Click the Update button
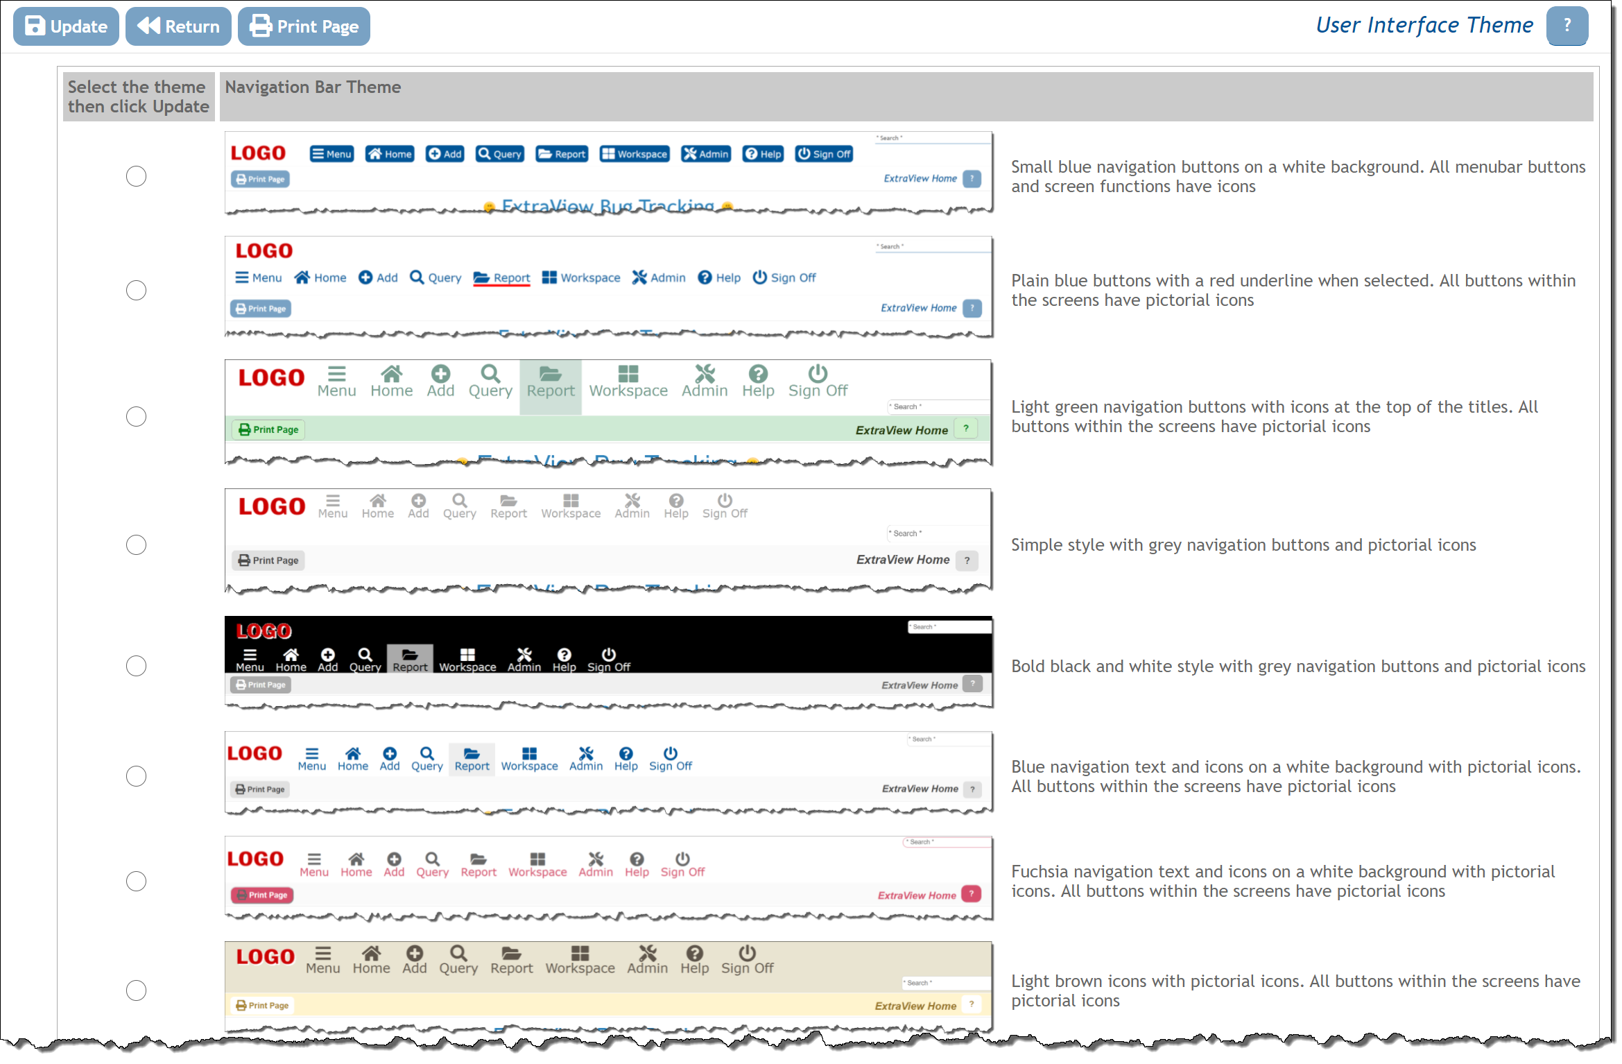The image size is (1622, 1064). click(66, 26)
